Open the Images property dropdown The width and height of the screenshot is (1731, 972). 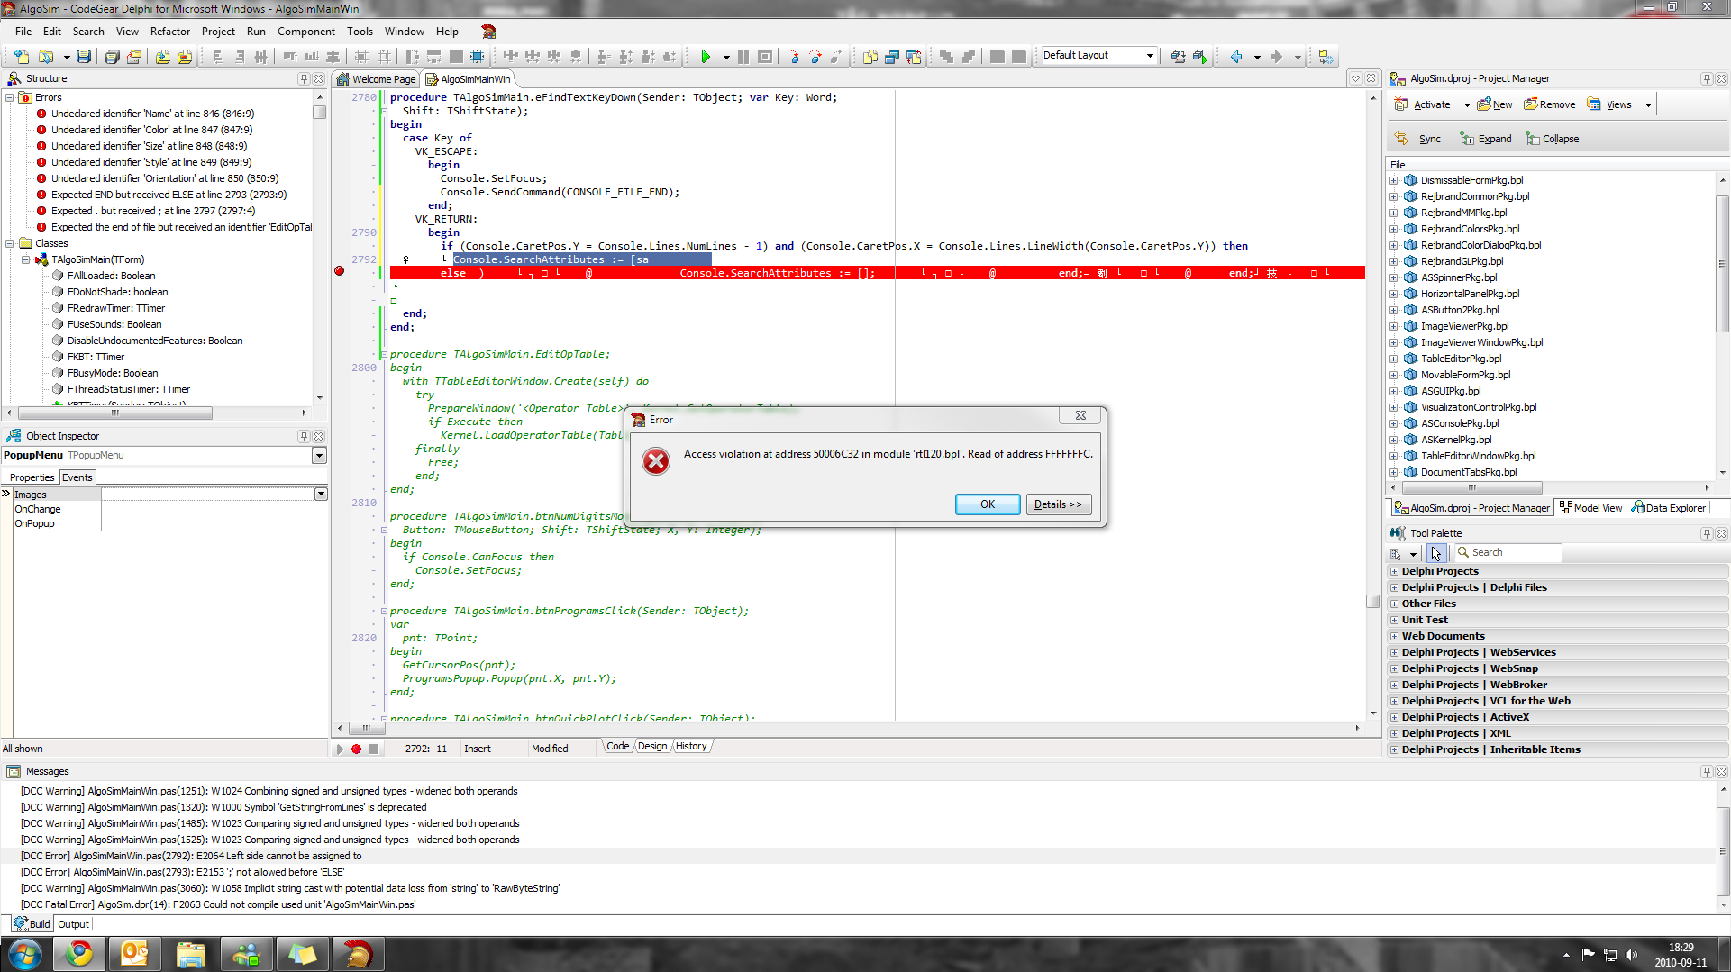pyautogui.click(x=321, y=494)
